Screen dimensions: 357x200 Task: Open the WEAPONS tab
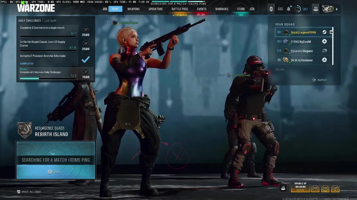click(133, 9)
